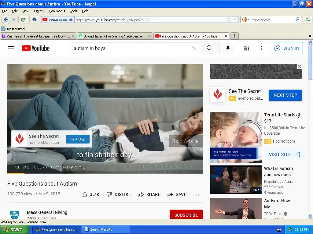Viewport: 313px width, 234px height.
Task: Click the MGH channel avatar
Action: coord(15,214)
